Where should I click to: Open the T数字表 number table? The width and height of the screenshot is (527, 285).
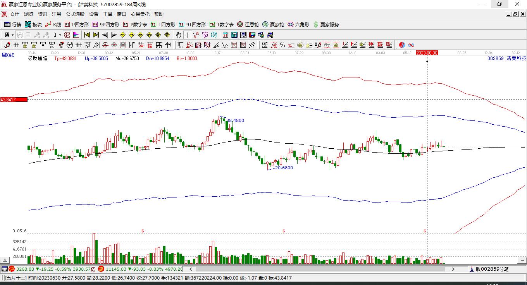point(221,24)
